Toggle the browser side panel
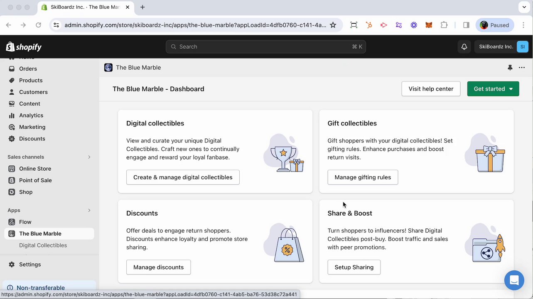The height and width of the screenshot is (299, 533). pos(466,25)
